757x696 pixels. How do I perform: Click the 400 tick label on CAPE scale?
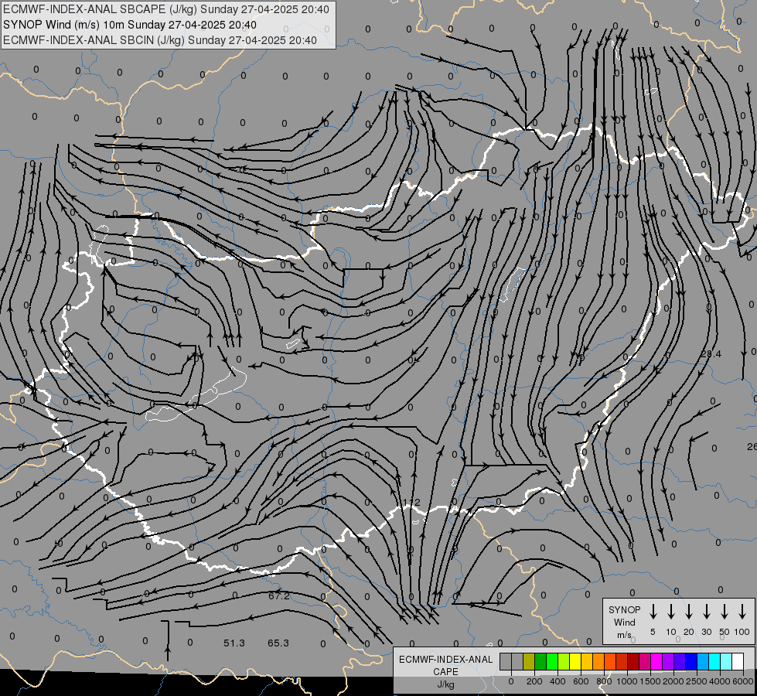pos(558,681)
